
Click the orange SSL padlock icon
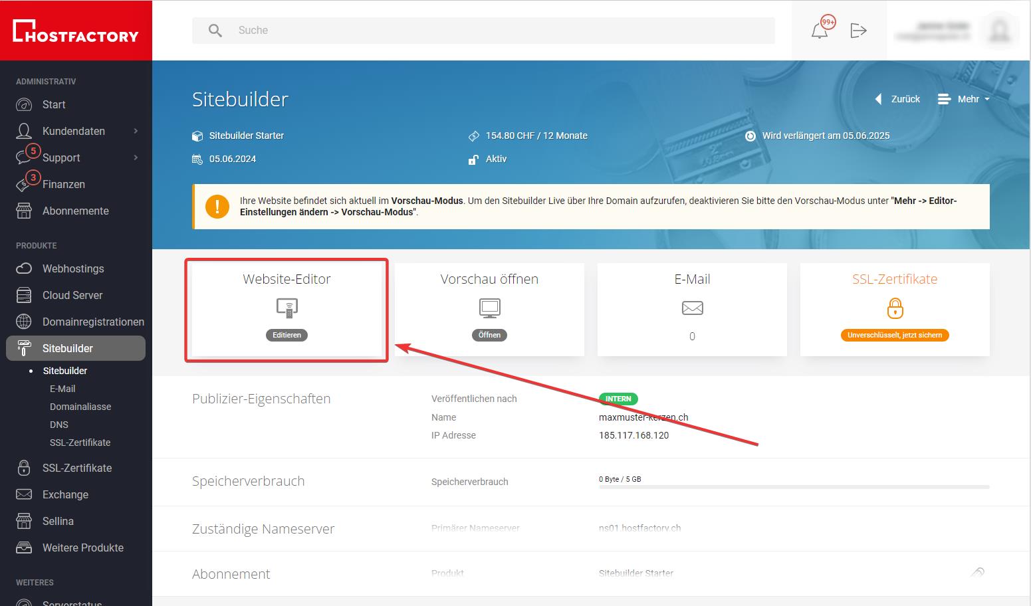click(895, 308)
